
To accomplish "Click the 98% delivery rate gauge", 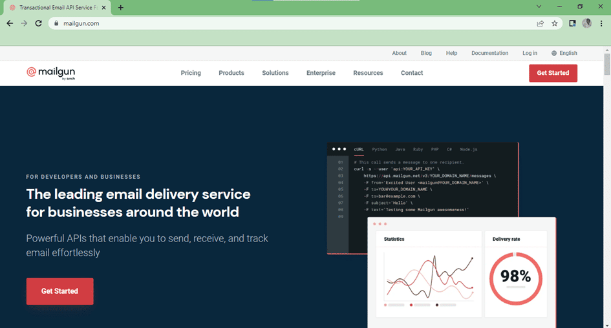I will pyautogui.click(x=515, y=278).
